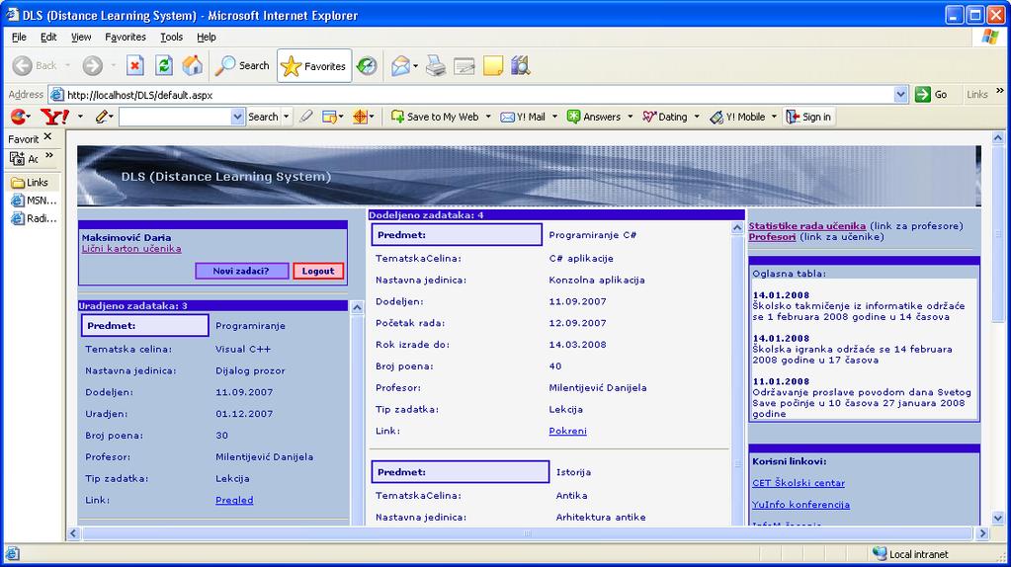Open the File menu
The image size is (1011, 567).
point(20,37)
